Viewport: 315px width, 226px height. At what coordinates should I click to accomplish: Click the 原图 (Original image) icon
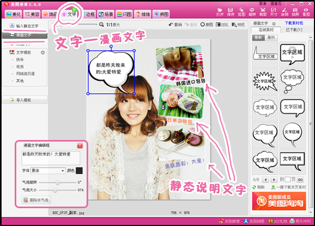click(202, 25)
